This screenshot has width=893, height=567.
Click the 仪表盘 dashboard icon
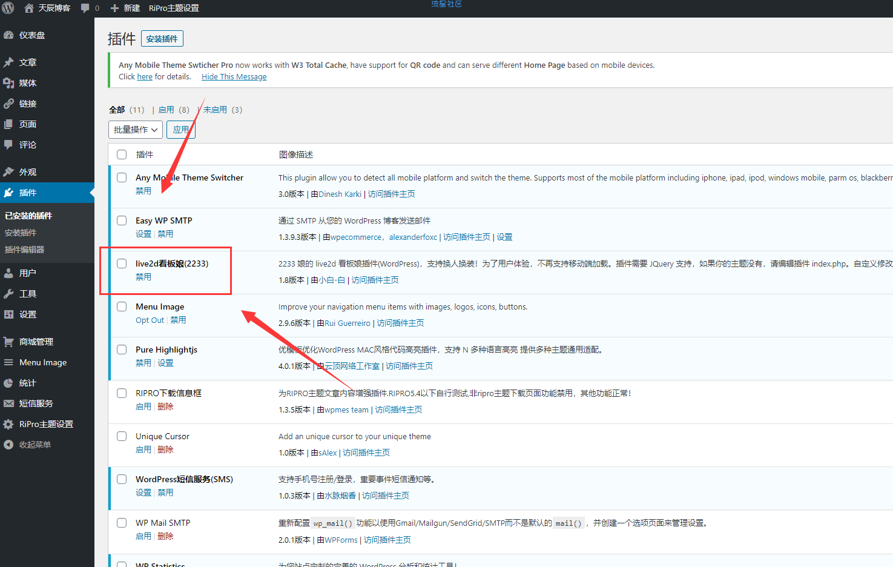pyautogui.click(x=8, y=35)
